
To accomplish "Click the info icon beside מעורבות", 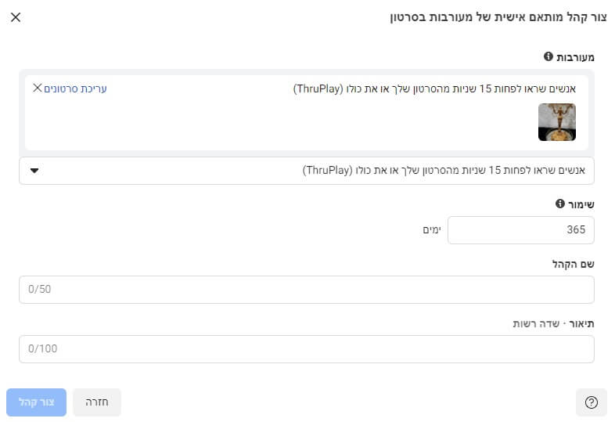I will [548, 57].
